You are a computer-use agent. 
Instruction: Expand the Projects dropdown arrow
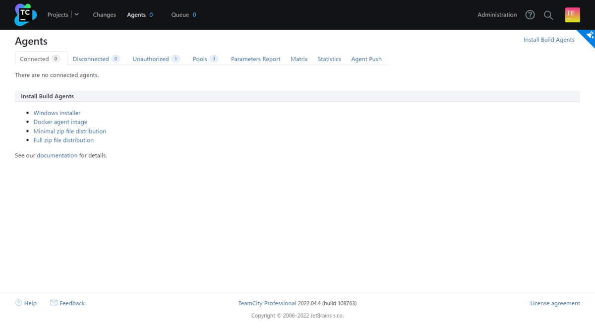pyautogui.click(x=77, y=15)
